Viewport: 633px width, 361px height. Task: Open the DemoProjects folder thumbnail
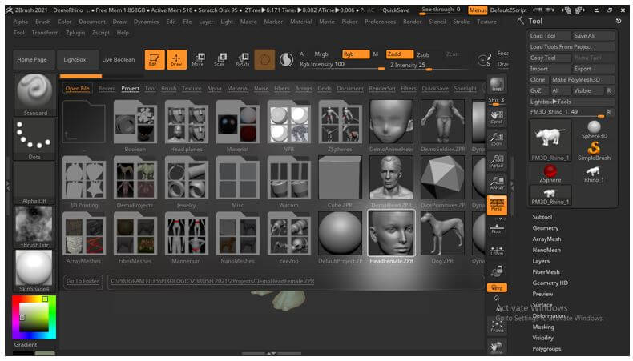tap(135, 178)
